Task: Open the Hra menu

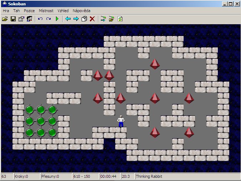Action: [x=6, y=11]
